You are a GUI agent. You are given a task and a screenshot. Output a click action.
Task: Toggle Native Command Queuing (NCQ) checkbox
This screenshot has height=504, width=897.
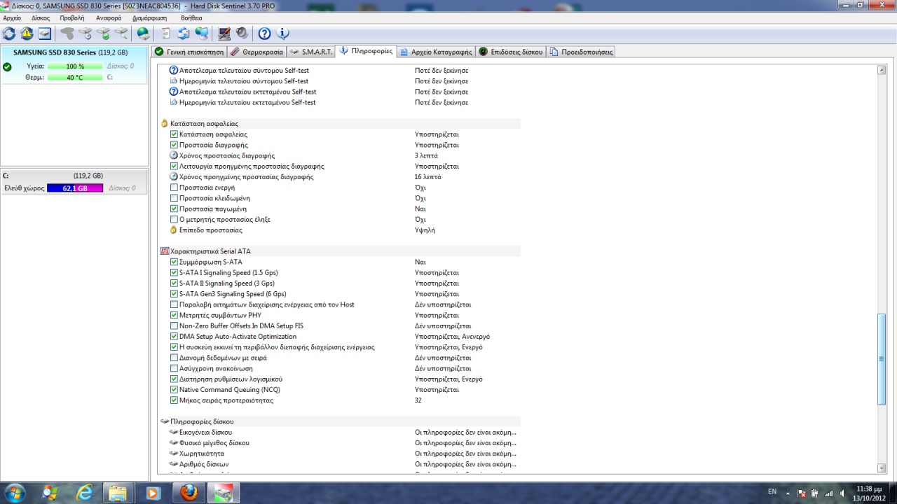coord(174,390)
